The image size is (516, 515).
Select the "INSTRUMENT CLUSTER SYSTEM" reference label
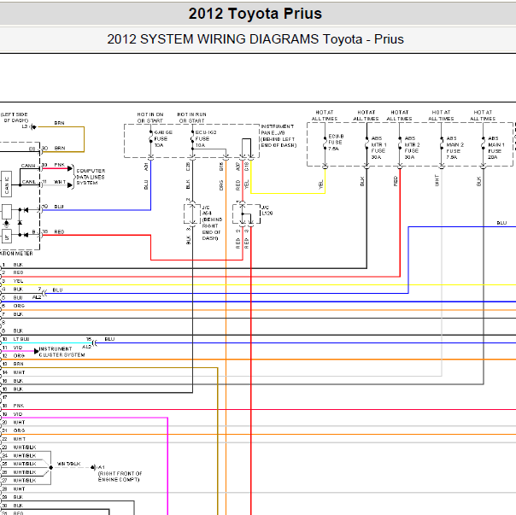[62, 352]
